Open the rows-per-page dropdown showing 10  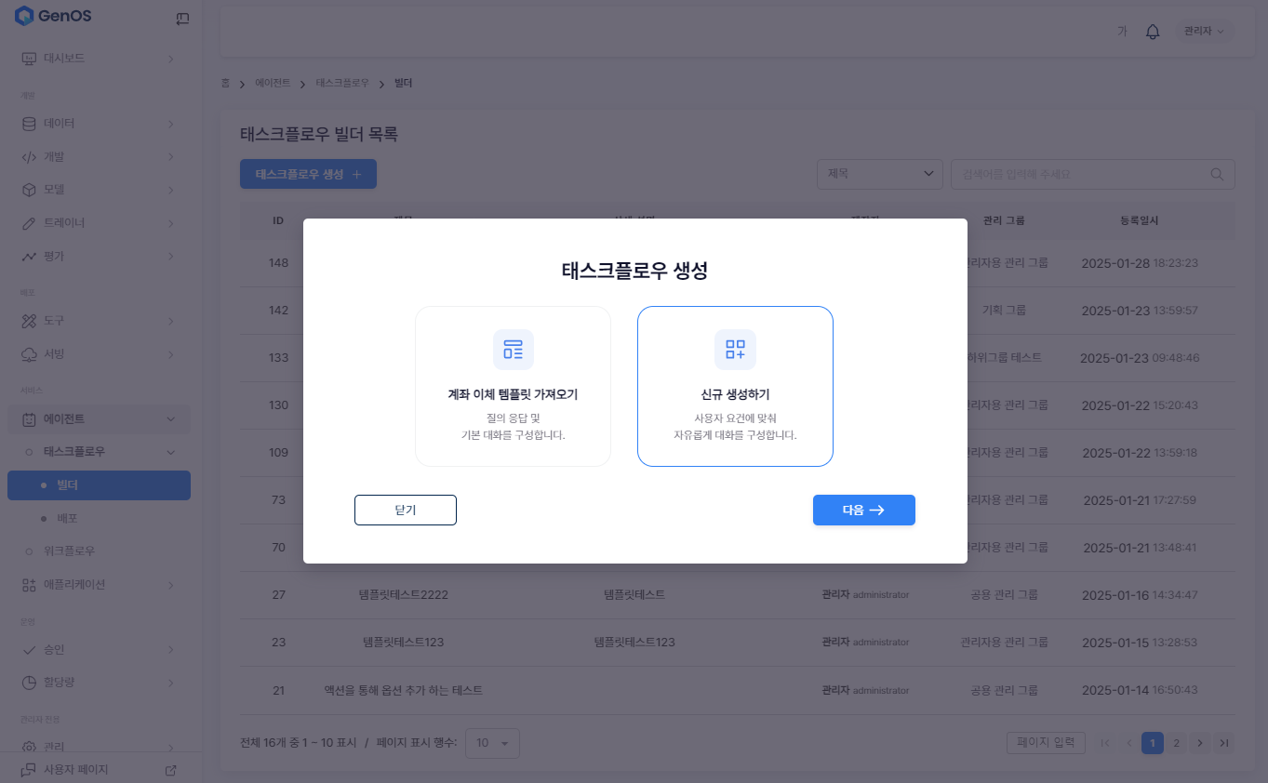click(492, 743)
